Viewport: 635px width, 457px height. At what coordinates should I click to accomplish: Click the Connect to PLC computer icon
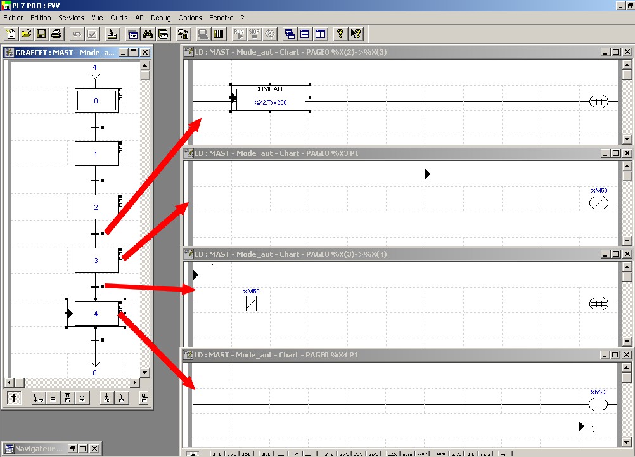point(203,34)
